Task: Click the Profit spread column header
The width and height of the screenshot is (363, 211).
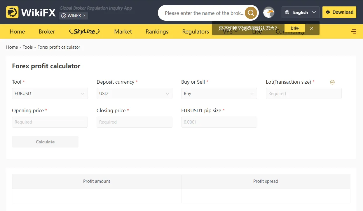Action: [x=266, y=181]
